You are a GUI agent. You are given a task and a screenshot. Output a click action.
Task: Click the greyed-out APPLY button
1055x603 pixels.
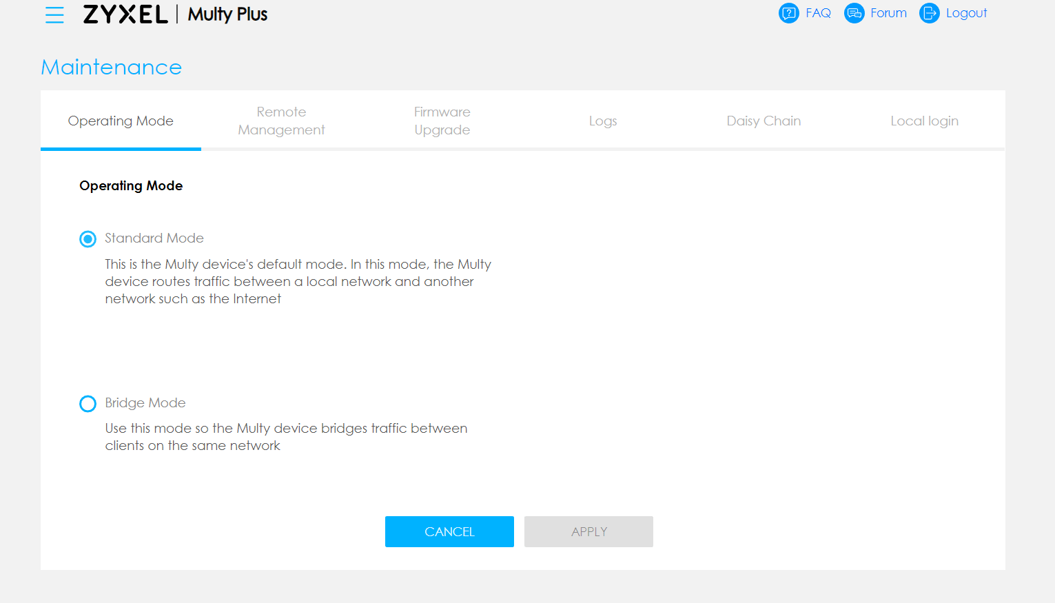(x=588, y=532)
